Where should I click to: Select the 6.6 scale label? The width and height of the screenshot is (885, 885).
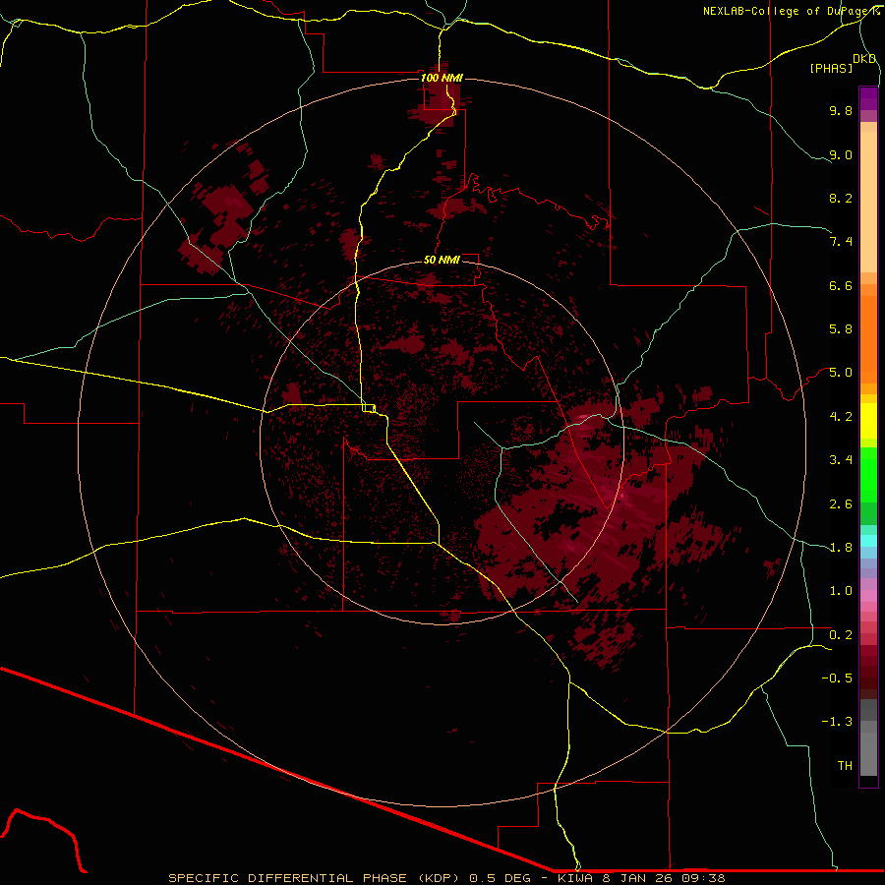click(x=841, y=285)
